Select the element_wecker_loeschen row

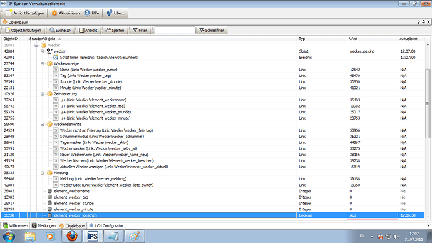(x=213, y=215)
